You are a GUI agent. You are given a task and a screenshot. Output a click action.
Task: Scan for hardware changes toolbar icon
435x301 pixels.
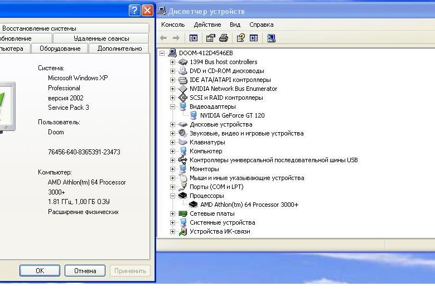click(x=271, y=38)
